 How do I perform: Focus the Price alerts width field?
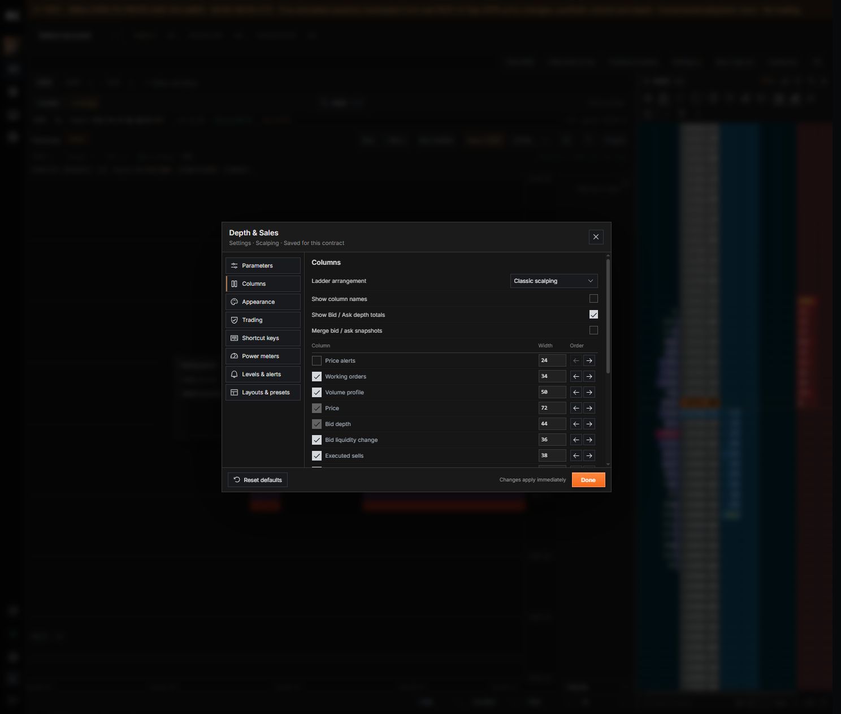tap(552, 360)
